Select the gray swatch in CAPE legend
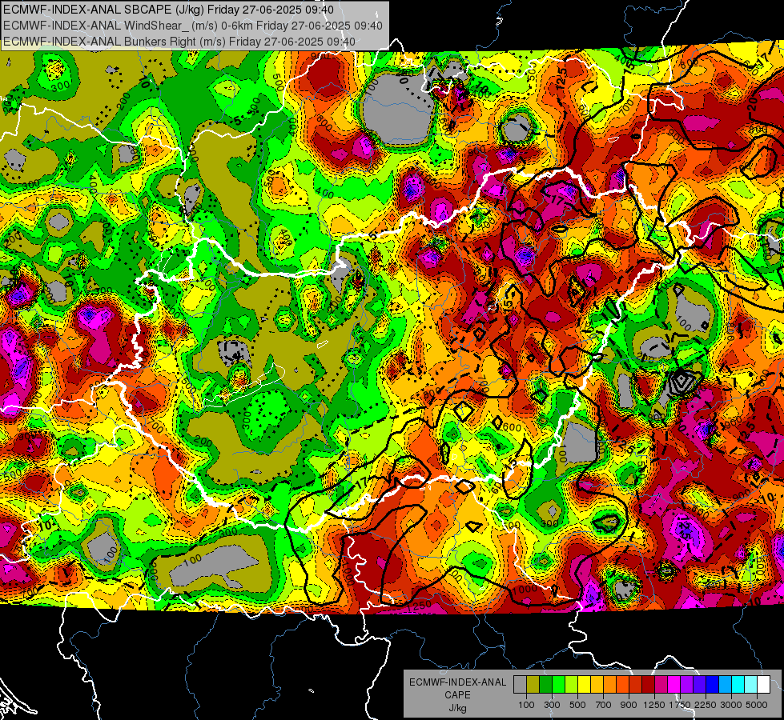Viewport: 784px width, 720px height. click(x=520, y=684)
